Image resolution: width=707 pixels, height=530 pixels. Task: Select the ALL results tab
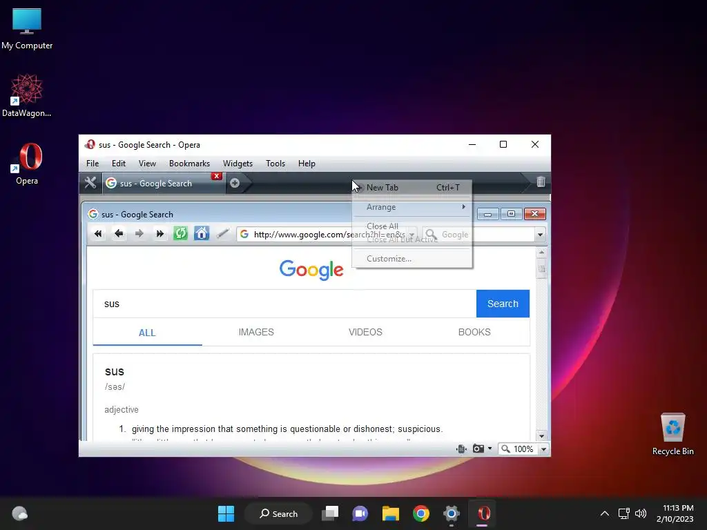pyautogui.click(x=147, y=333)
